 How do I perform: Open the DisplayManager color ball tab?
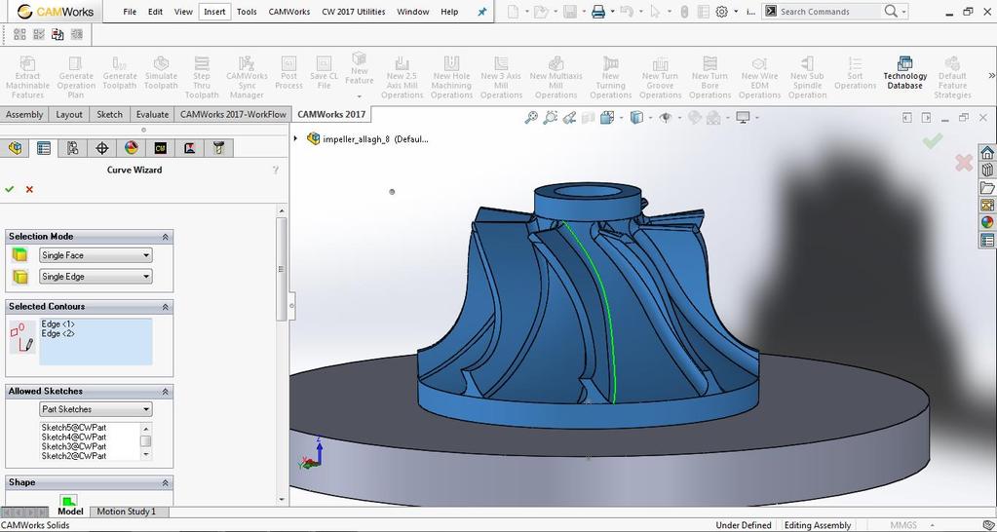tap(131, 148)
